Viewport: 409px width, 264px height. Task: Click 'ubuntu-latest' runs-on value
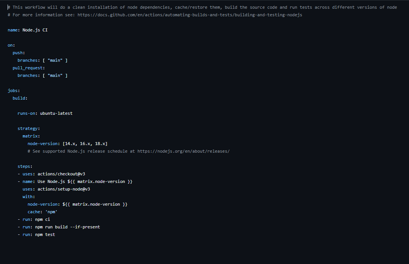point(56,113)
